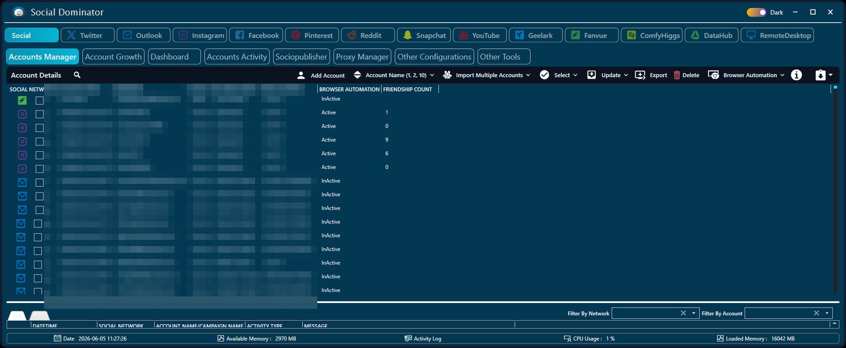Click the Export button
The width and height of the screenshot is (846, 348).
651,75
